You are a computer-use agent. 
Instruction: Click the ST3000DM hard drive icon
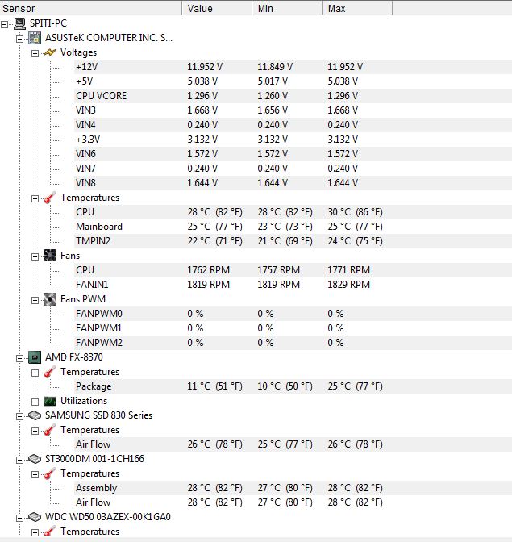35,459
